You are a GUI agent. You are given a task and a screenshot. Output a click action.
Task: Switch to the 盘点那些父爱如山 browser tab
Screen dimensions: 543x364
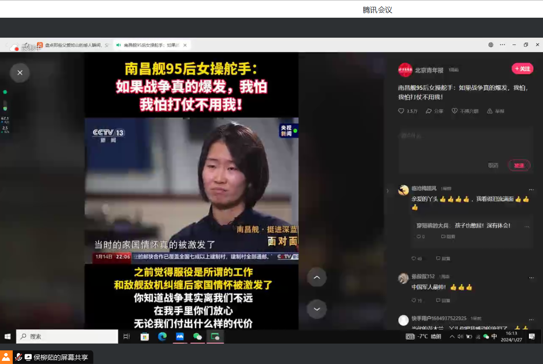[73, 45]
